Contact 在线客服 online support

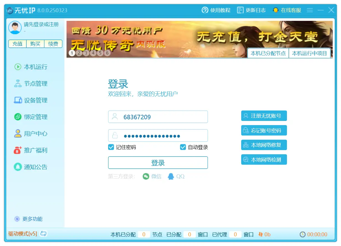pos(287,10)
